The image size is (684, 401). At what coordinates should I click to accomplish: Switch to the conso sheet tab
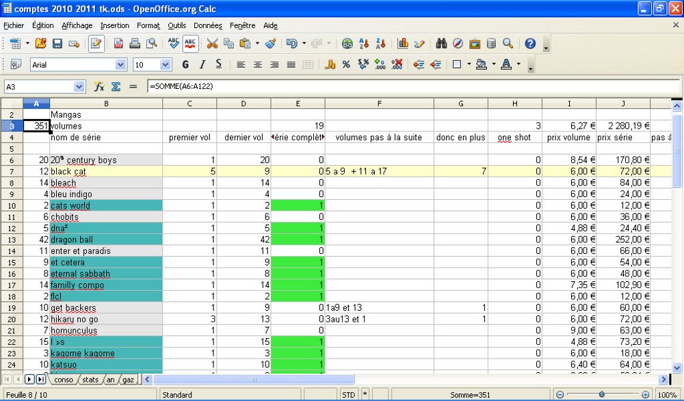point(63,380)
